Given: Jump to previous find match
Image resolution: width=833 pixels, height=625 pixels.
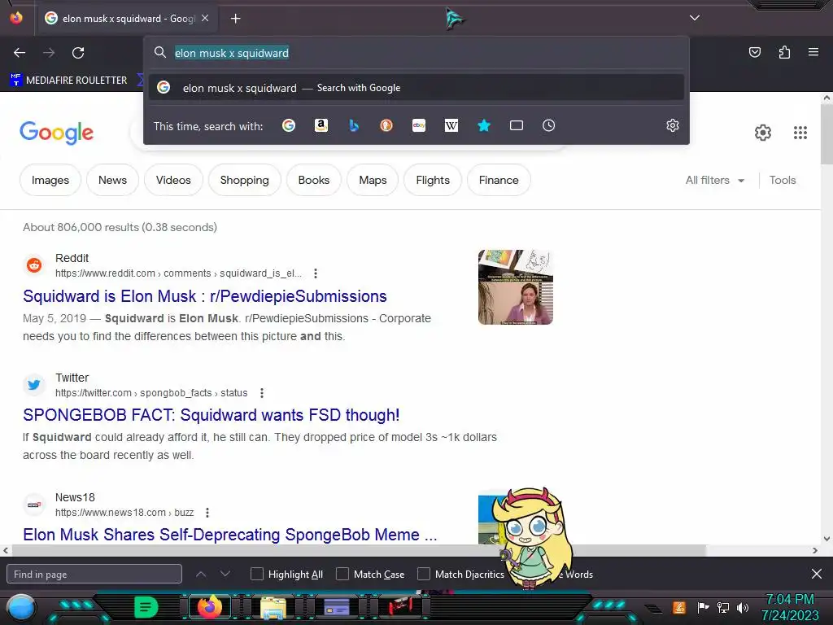Looking at the screenshot, I should pos(201,574).
